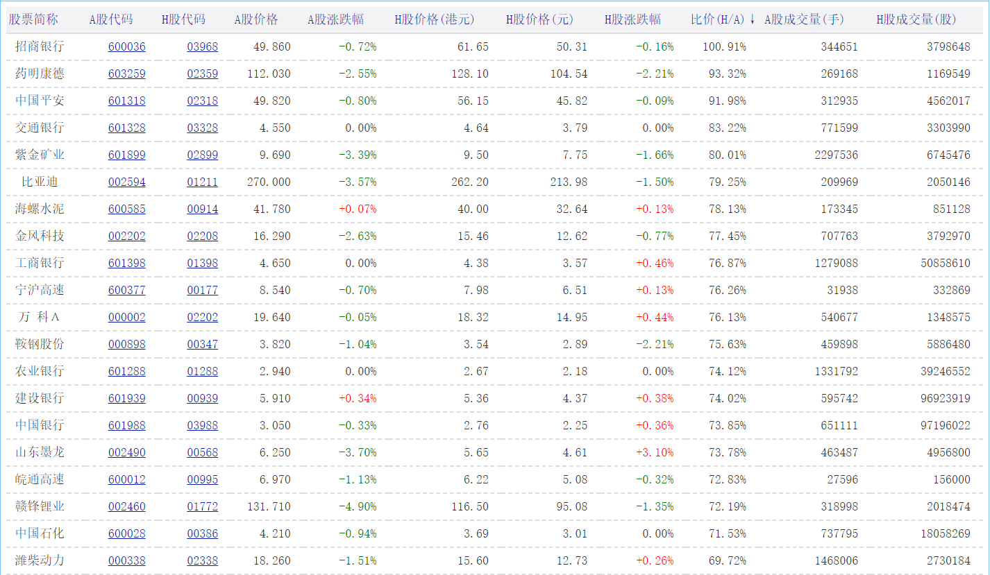This screenshot has height=575, width=990.
Task: Open 建设银行 A-share code 601939
Action: [x=127, y=398]
